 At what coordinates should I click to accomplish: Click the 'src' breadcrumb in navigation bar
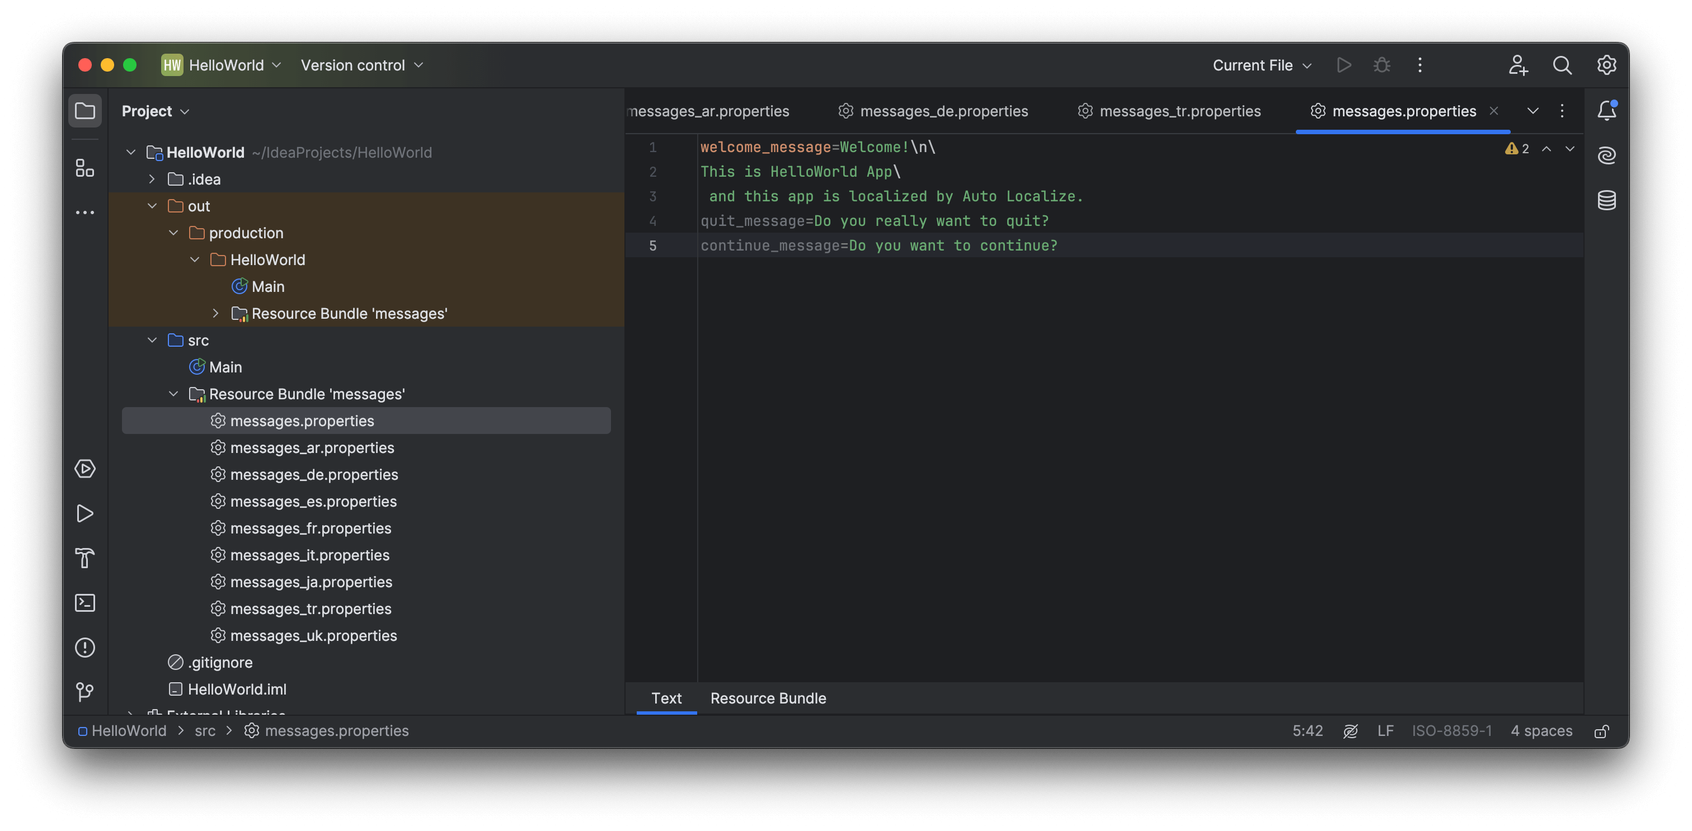click(205, 730)
